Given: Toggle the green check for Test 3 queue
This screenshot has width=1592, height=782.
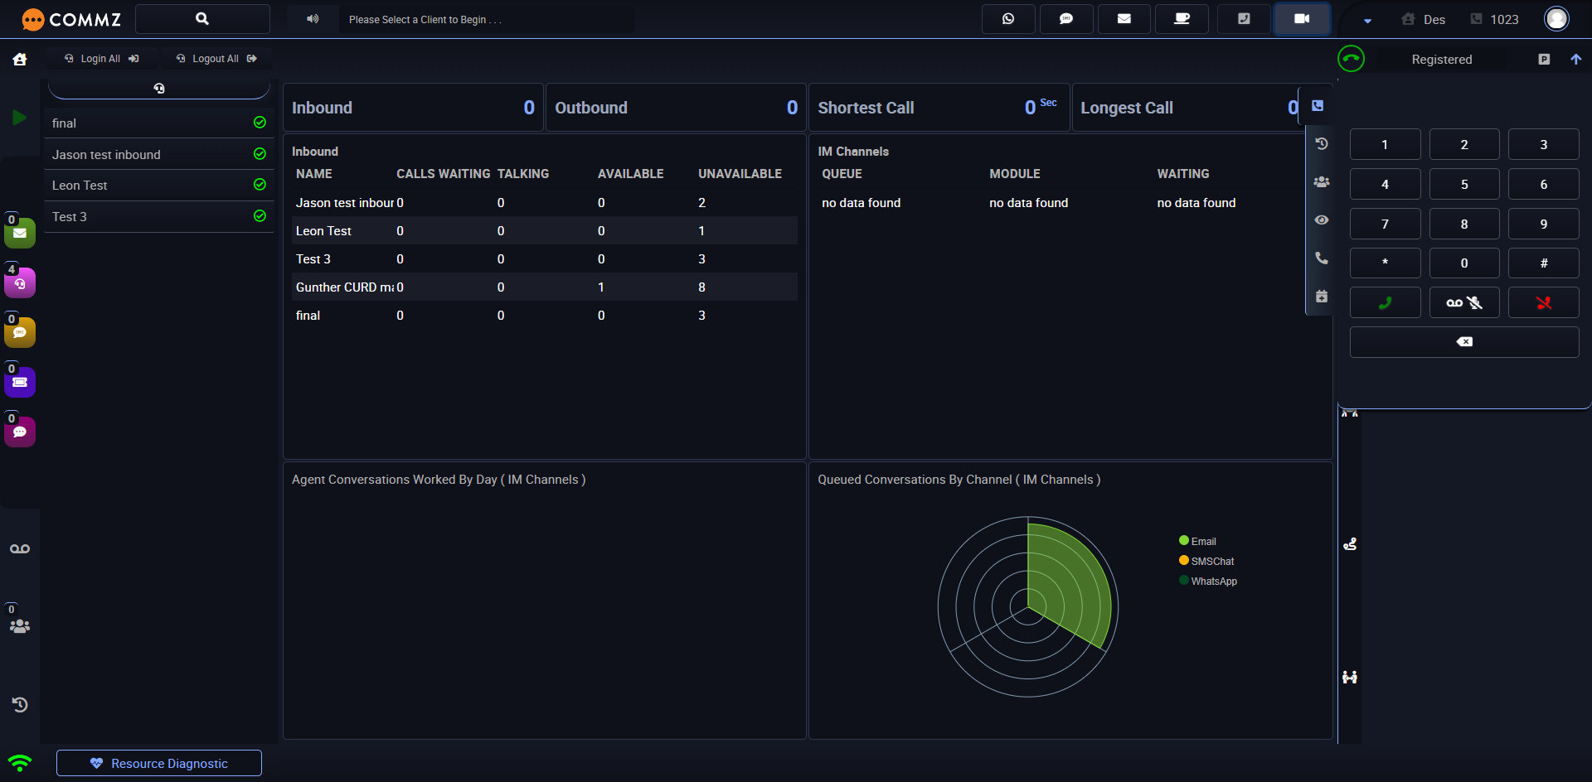Looking at the screenshot, I should tap(260, 216).
